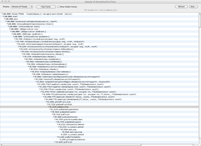The width and height of the screenshot is (201, 146).
Task: Click the Refresh button
Action: pos(181,7)
